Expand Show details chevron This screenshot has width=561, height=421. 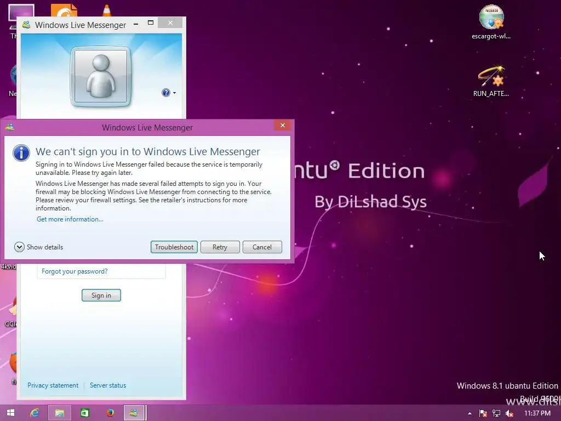point(19,247)
